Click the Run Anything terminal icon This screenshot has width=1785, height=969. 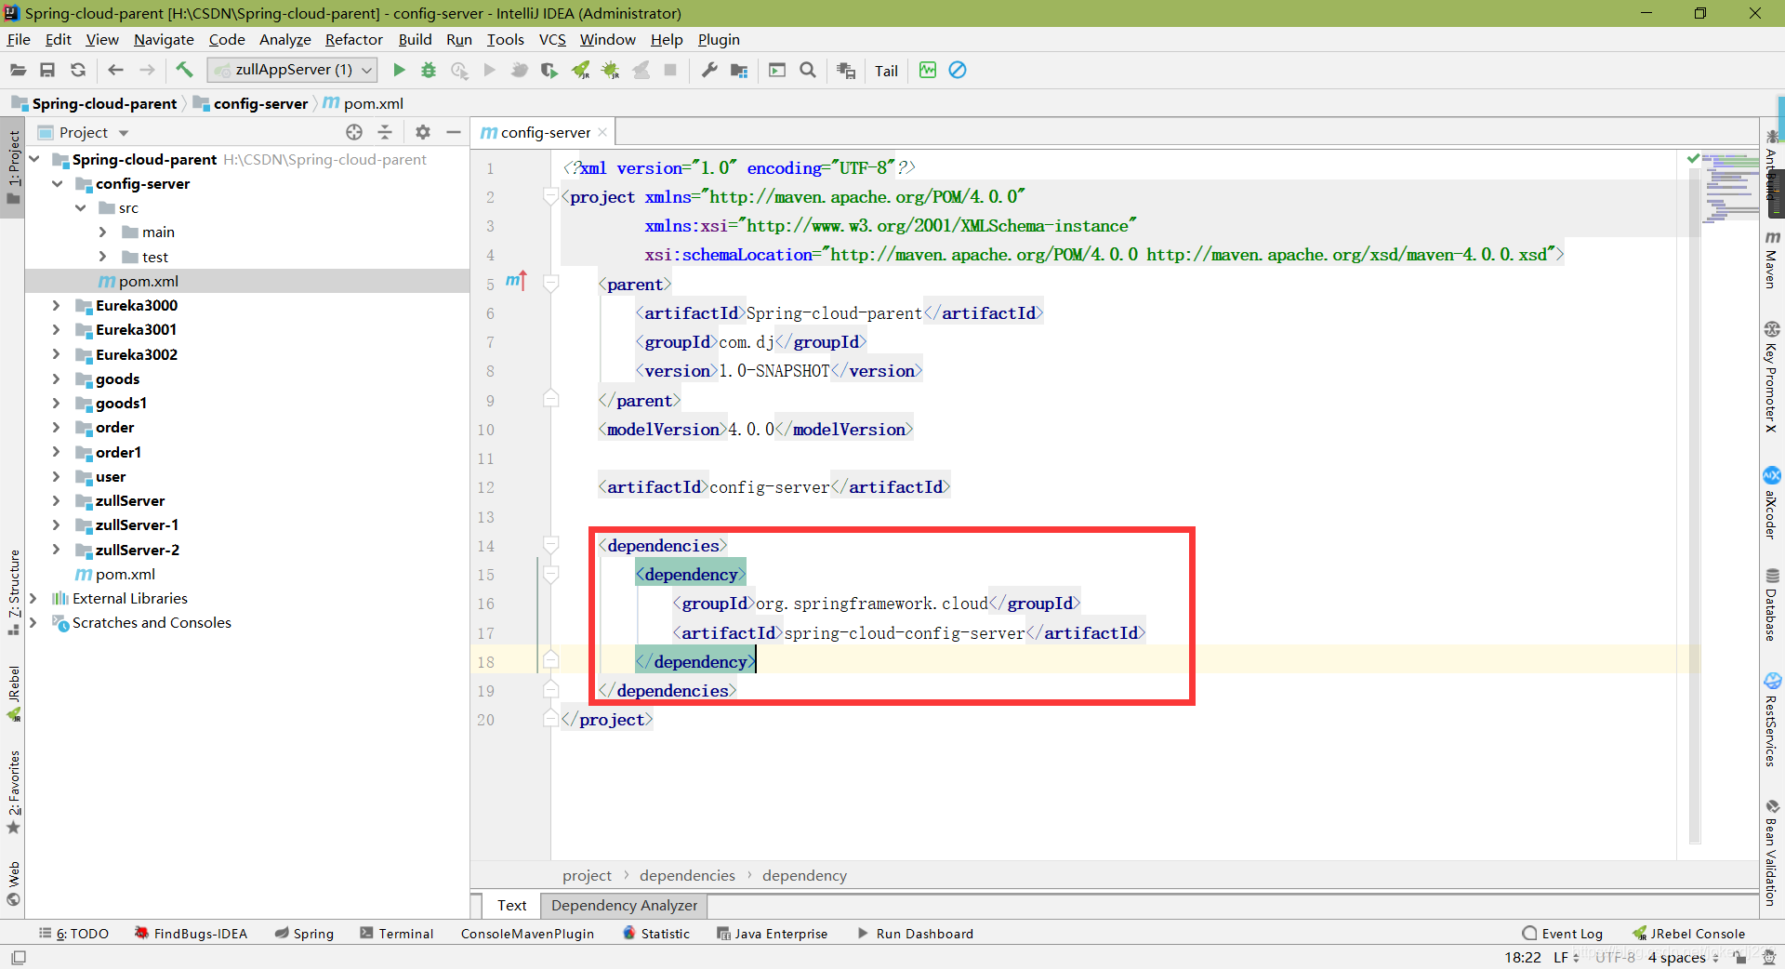777,70
